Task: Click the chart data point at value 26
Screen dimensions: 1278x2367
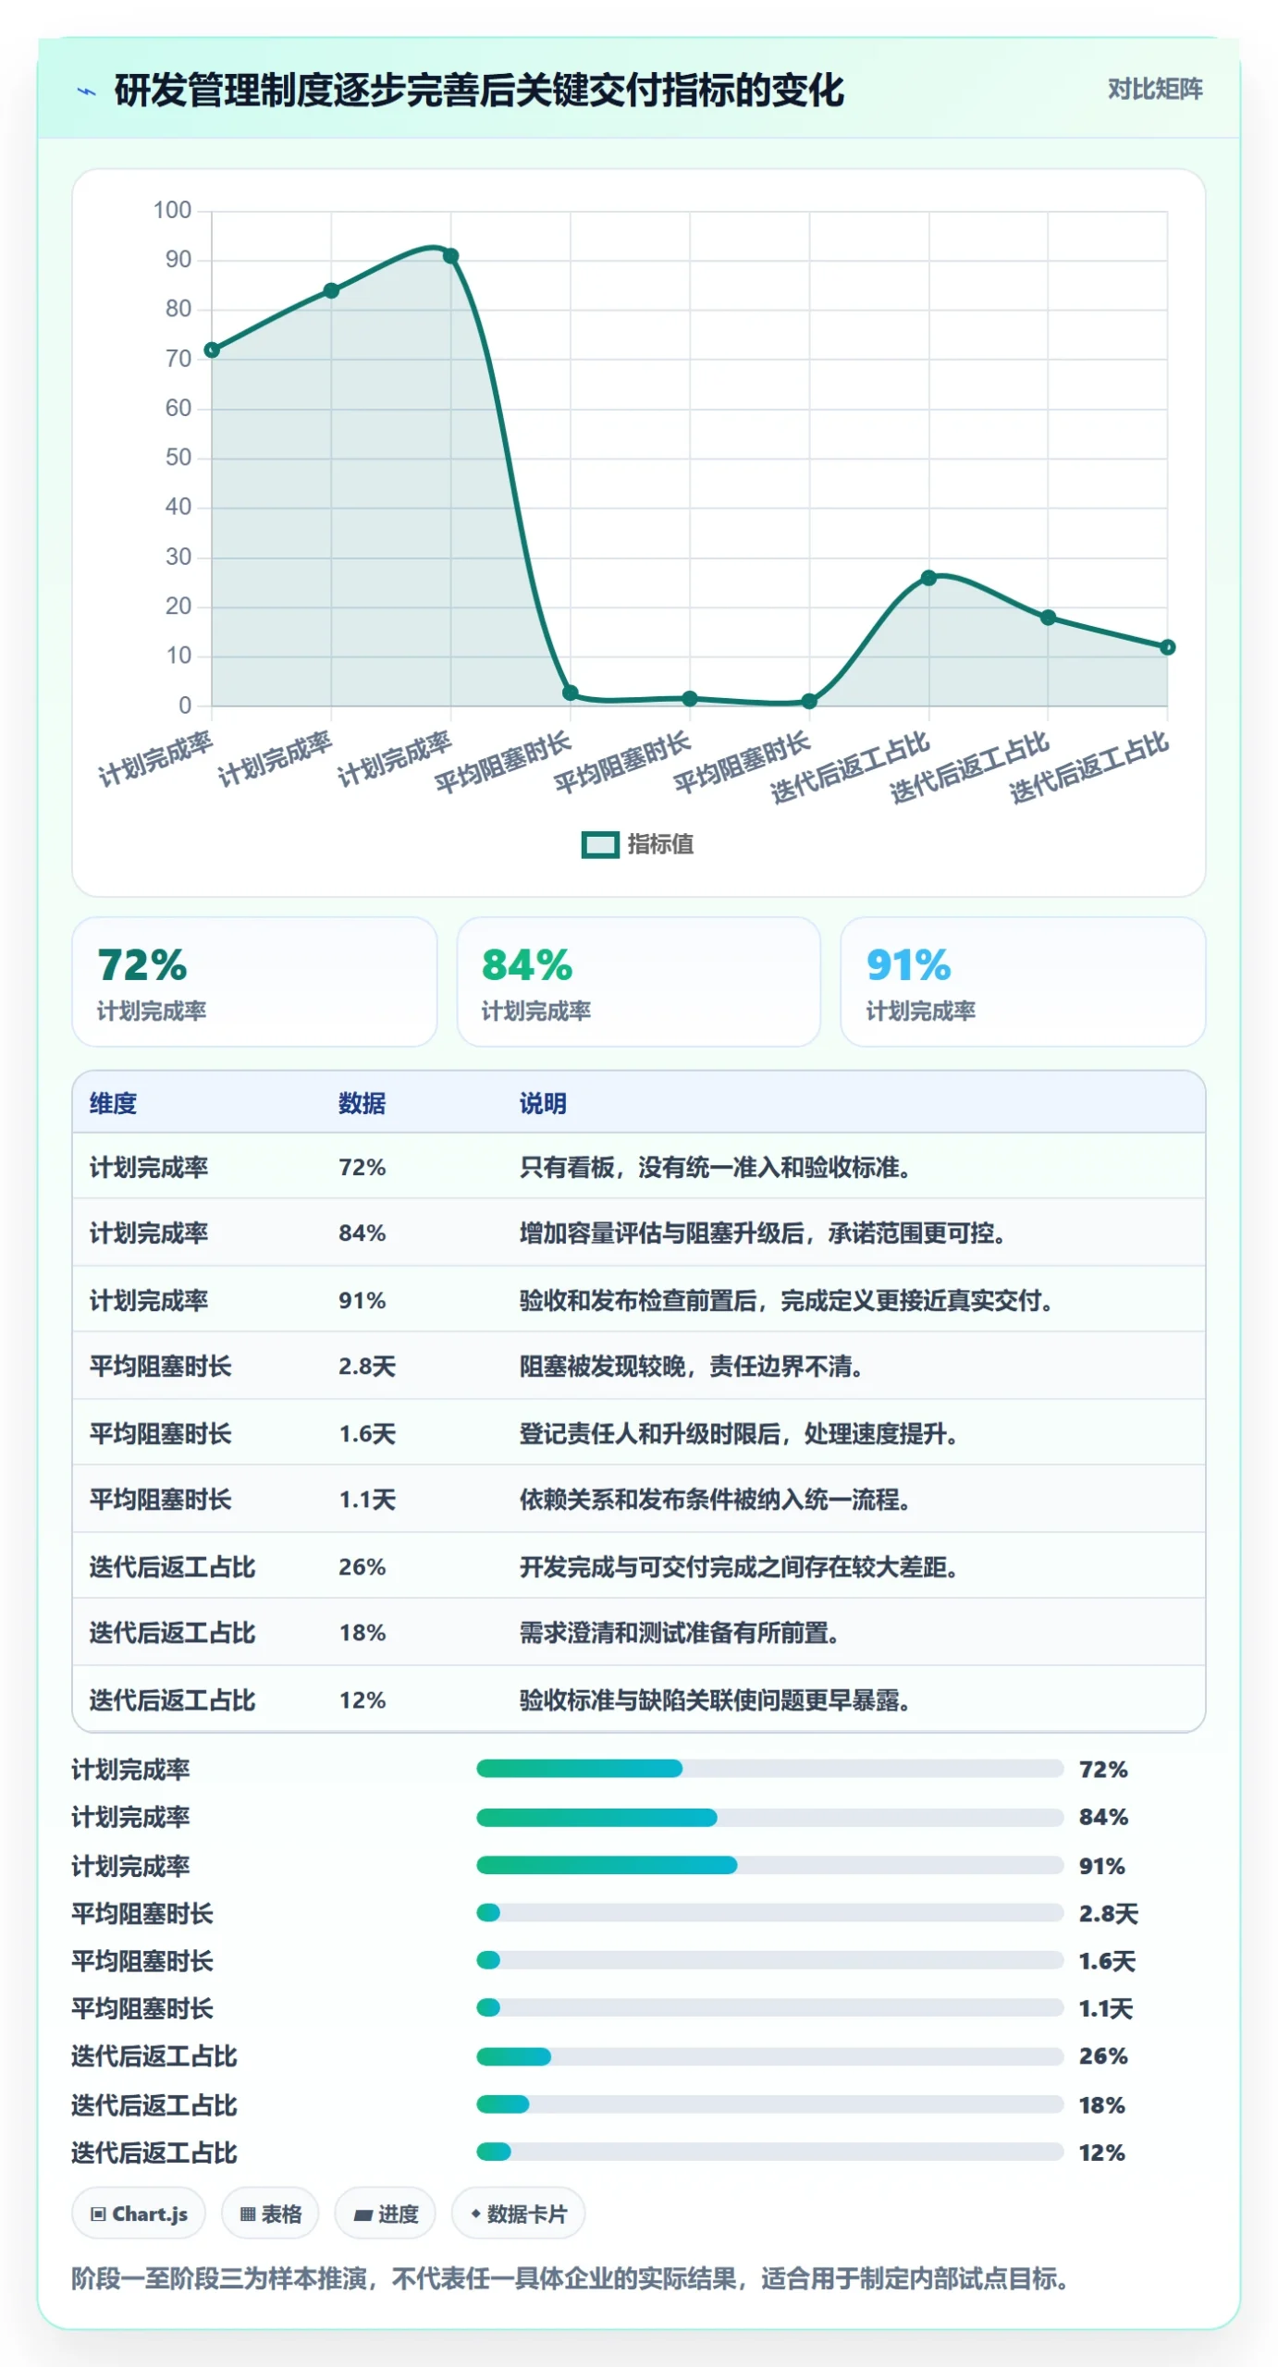Action: (928, 578)
